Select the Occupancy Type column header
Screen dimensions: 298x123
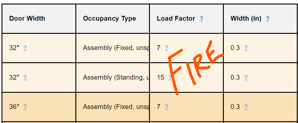pyautogui.click(x=110, y=19)
